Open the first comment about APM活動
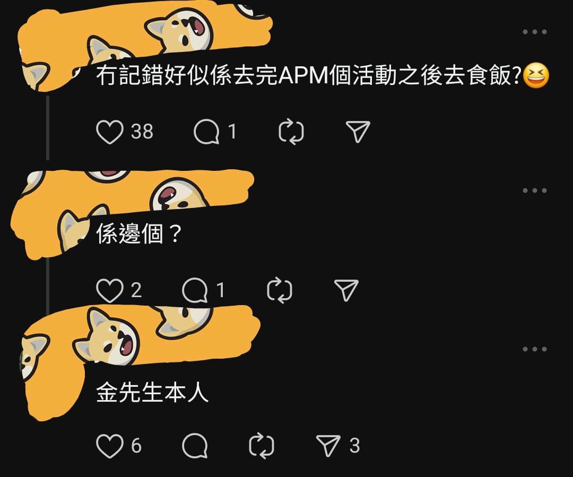The image size is (573, 477). (323, 75)
